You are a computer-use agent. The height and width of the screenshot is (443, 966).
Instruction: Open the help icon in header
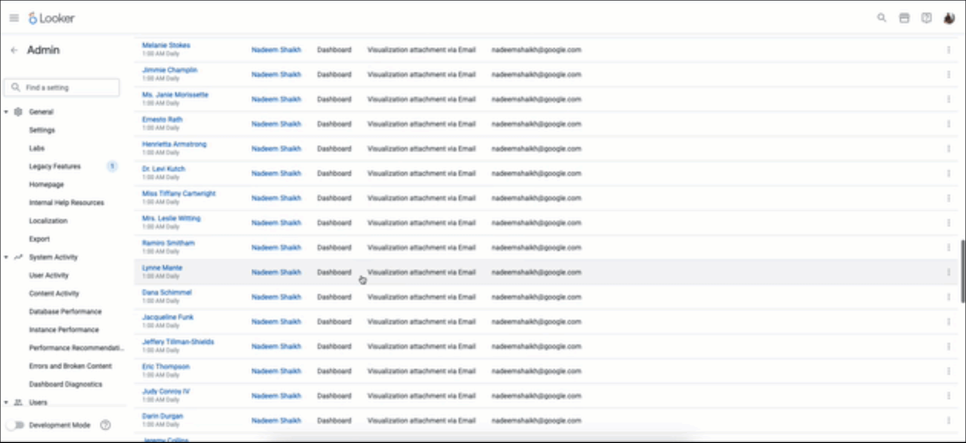pos(926,18)
